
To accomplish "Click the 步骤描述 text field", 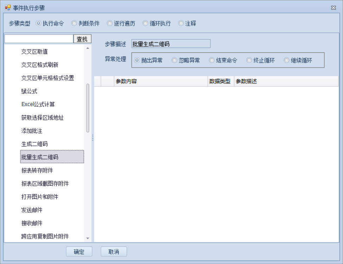I will pos(171,44).
